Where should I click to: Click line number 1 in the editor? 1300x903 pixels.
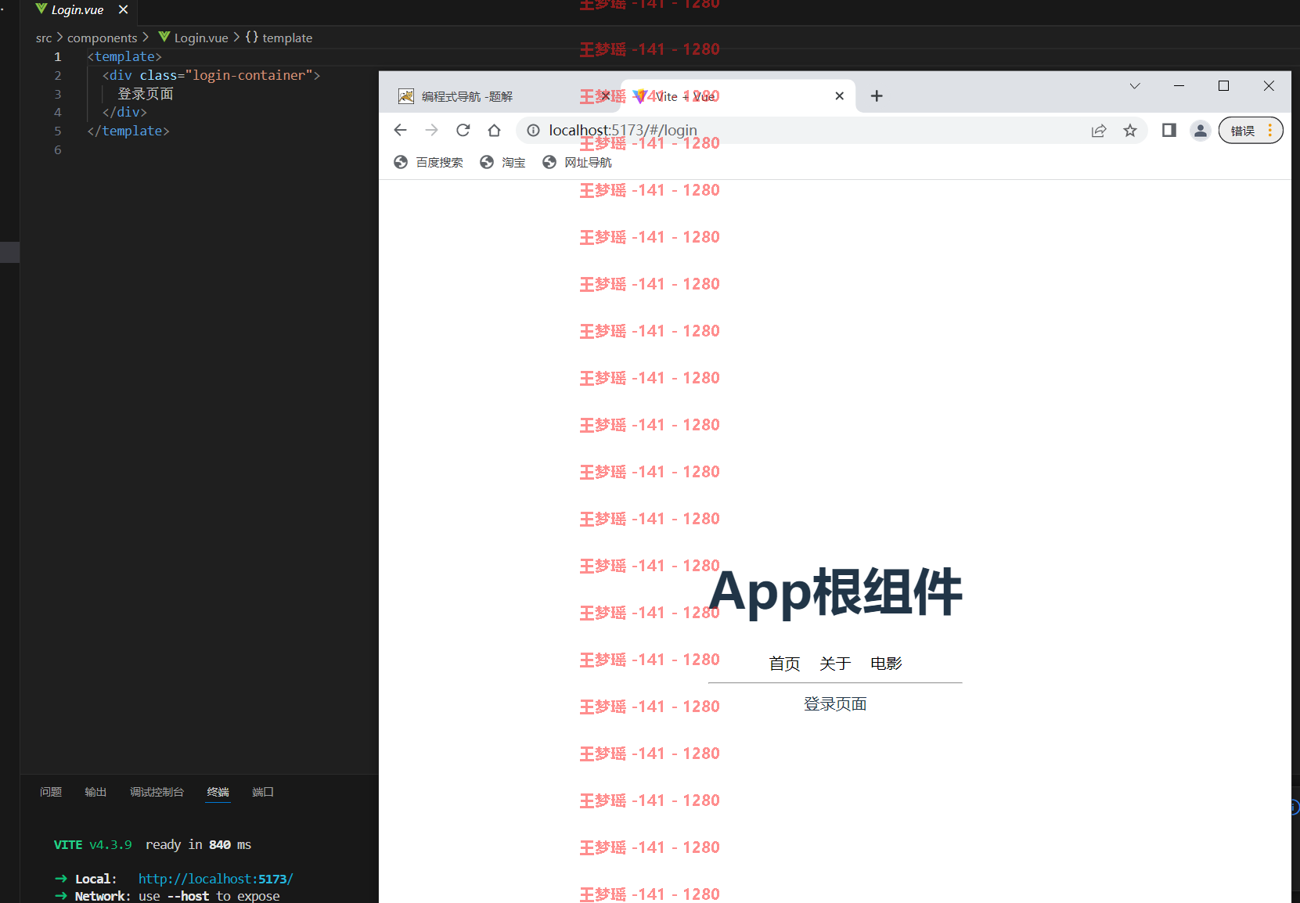point(57,56)
